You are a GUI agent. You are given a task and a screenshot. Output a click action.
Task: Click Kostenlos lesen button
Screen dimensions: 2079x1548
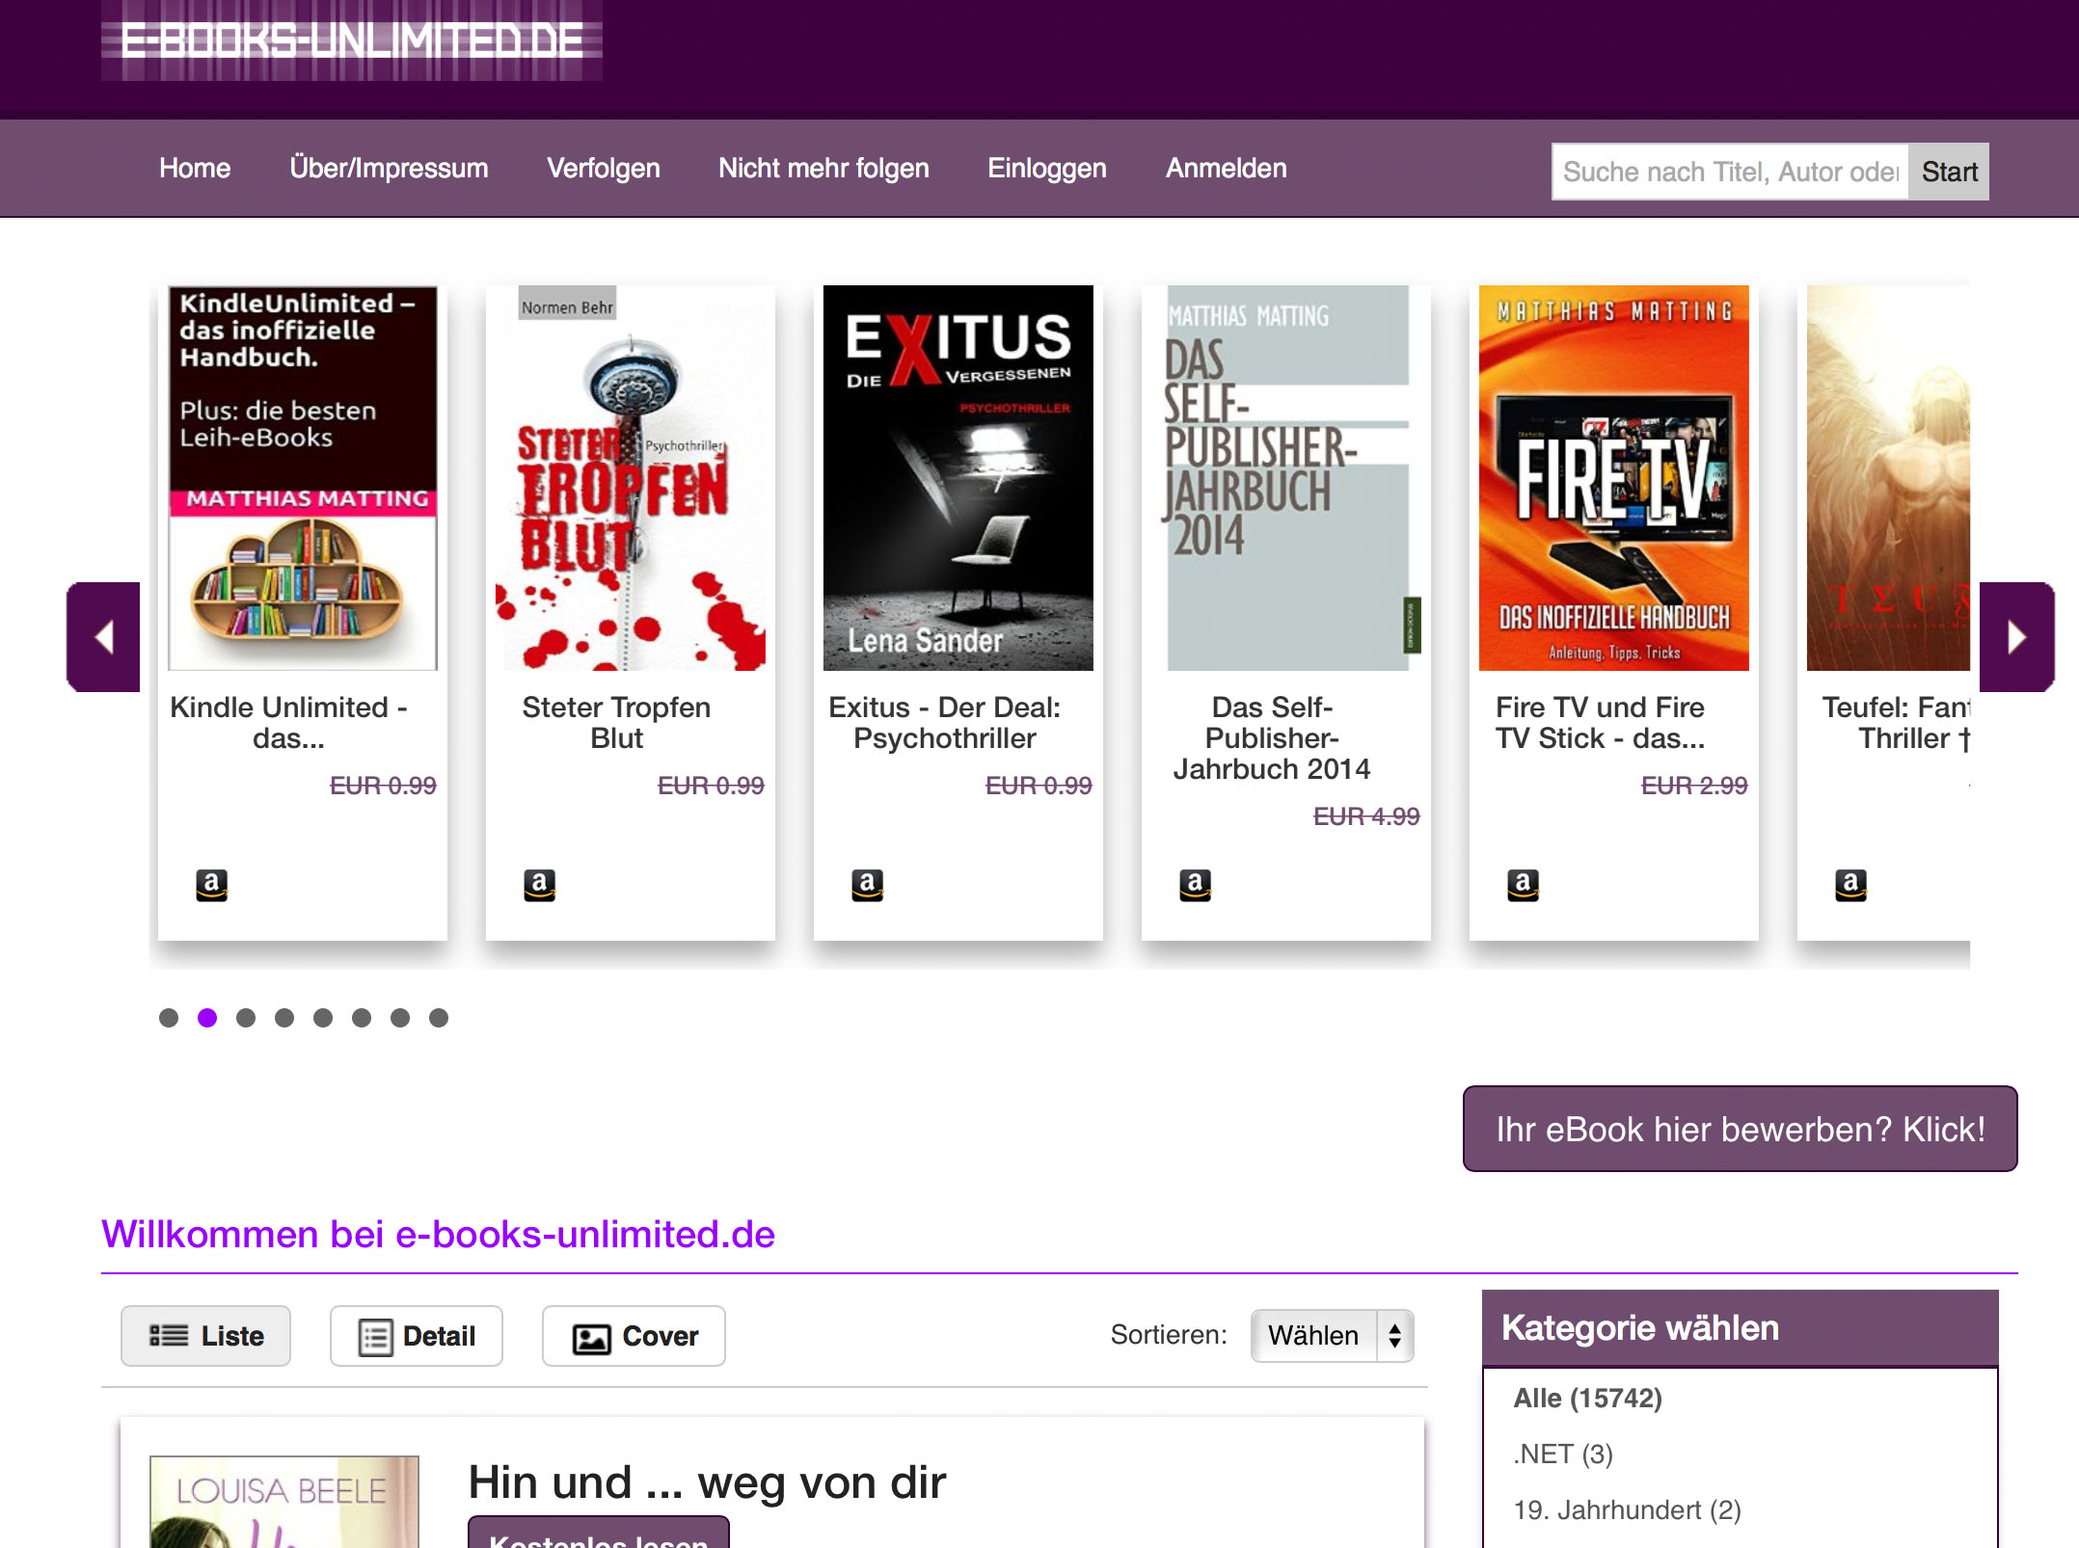click(x=599, y=1533)
